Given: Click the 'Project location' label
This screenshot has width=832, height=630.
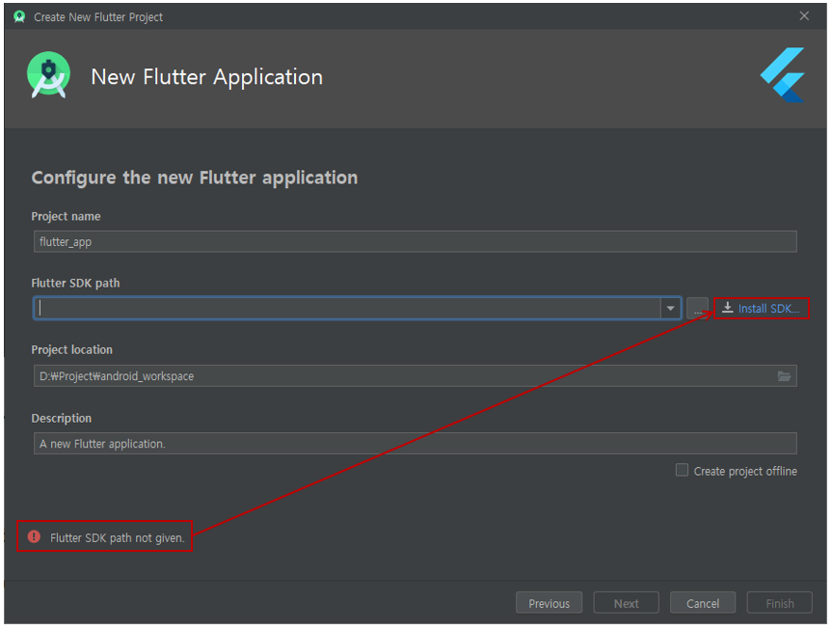Looking at the screenshot, I should tap(71, 350).
